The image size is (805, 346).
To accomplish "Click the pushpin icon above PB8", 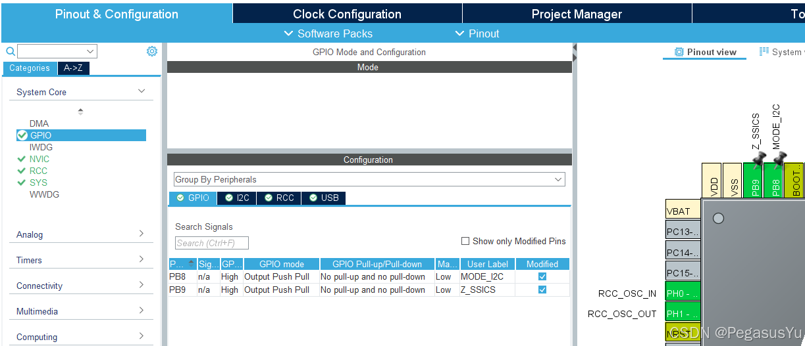I will pos(779,158).
